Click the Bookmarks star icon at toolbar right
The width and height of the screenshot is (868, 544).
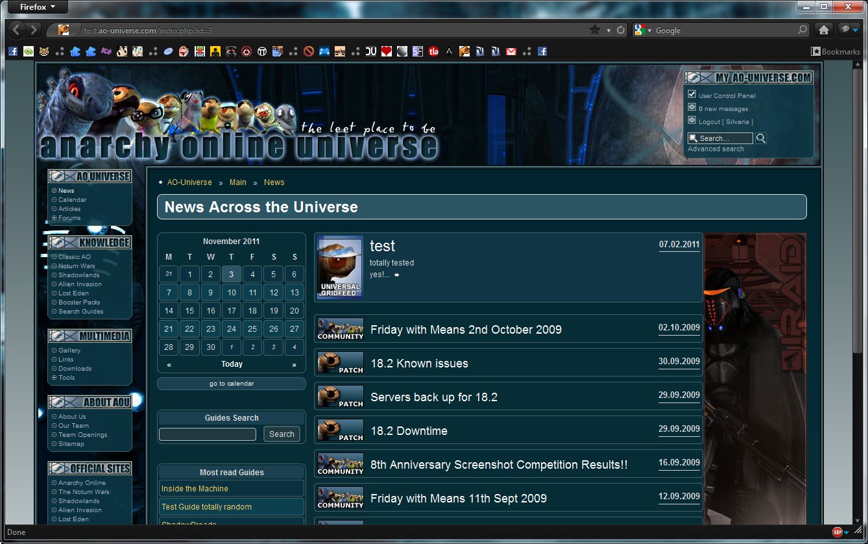point(815,51)
